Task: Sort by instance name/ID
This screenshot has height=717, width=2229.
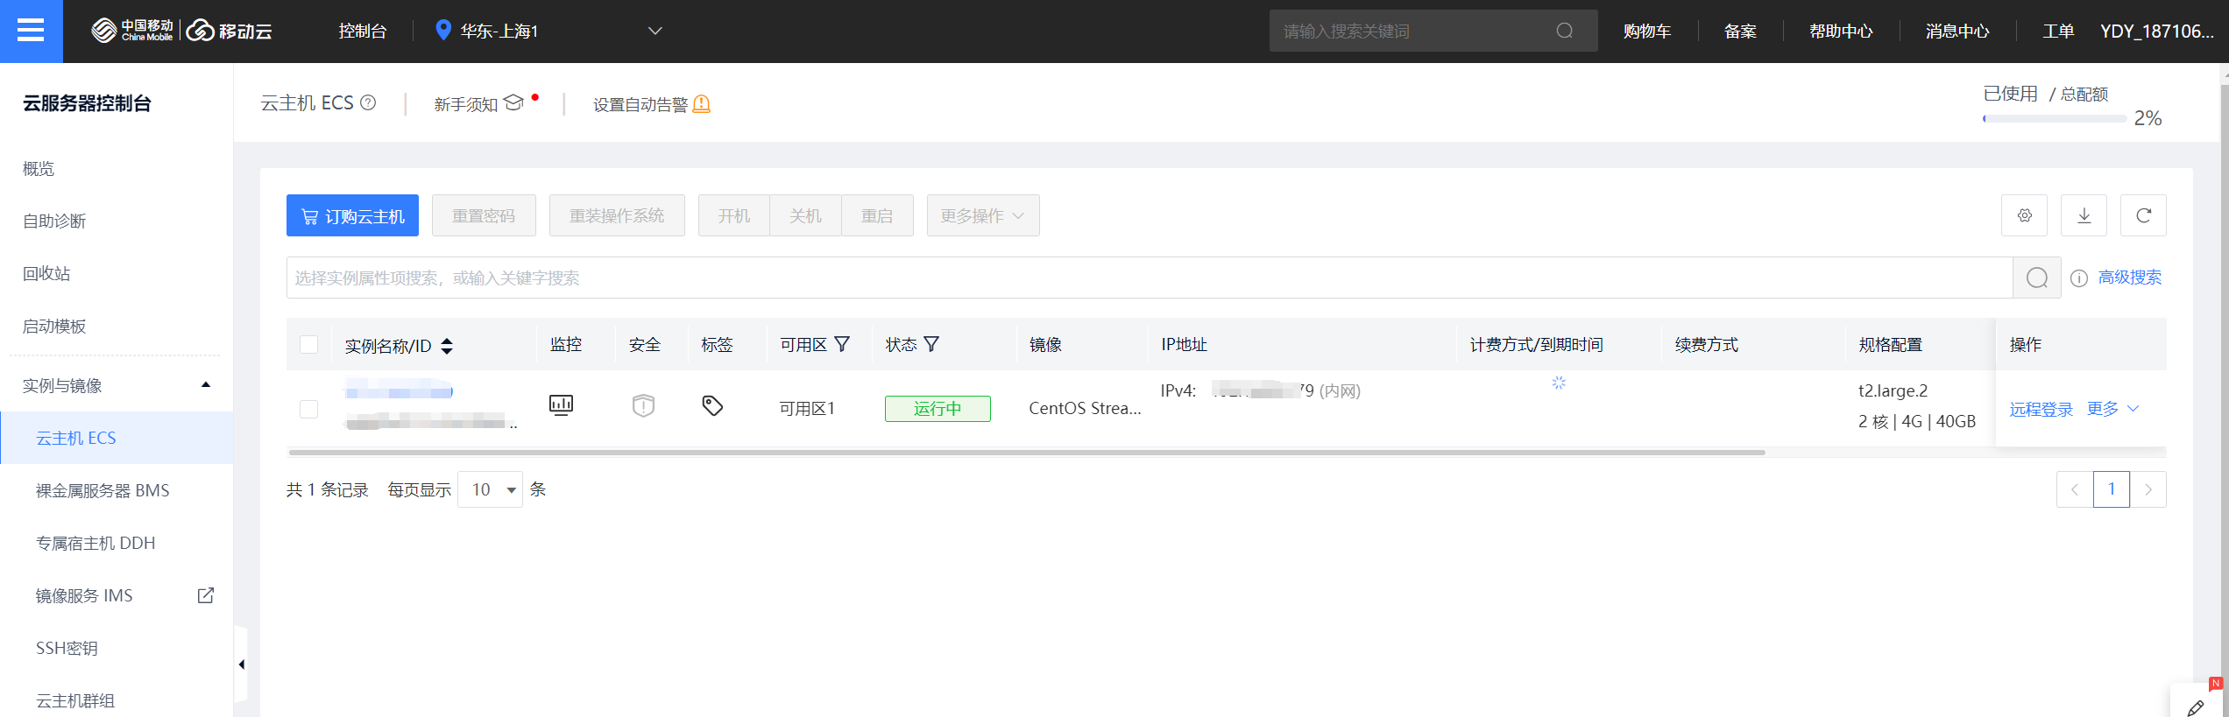Action: 447,346
